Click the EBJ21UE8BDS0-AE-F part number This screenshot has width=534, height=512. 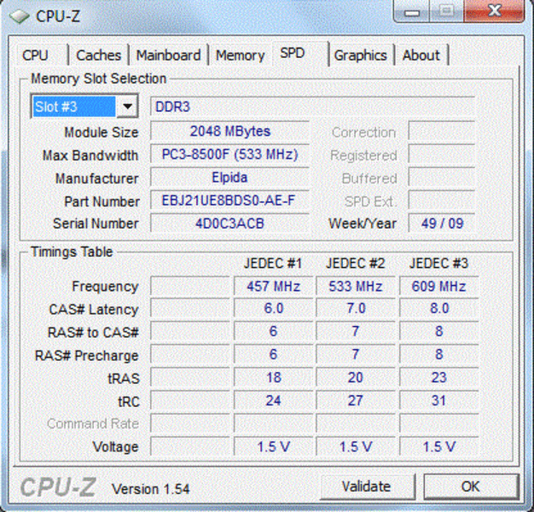click(x=229, y=201)
